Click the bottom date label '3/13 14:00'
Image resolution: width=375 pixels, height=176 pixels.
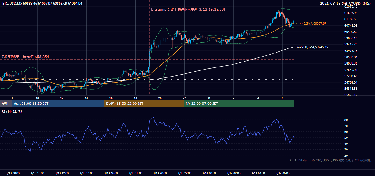(86, 173)
